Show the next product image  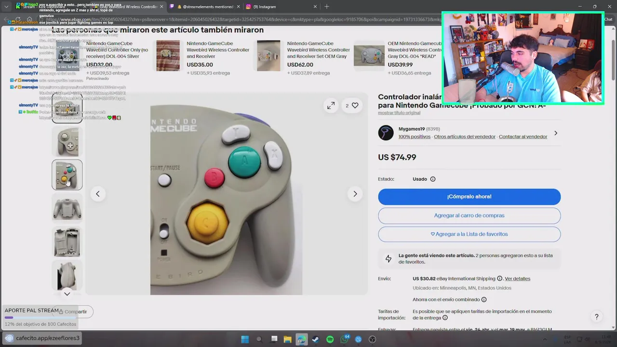(x=355, y=194)
